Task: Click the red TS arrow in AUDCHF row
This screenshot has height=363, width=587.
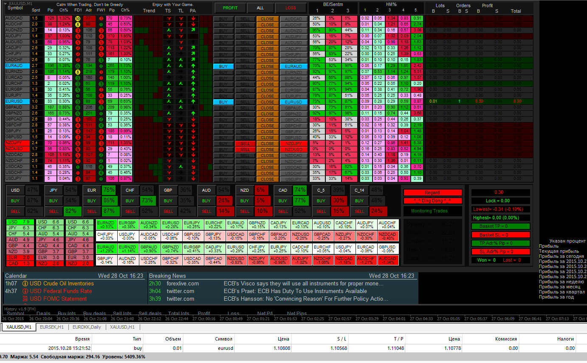Action: pyautogui.click(x=169, y=25)
